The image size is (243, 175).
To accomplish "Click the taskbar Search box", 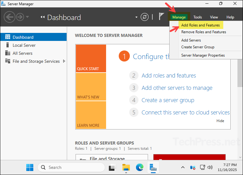I will [71, 167].
